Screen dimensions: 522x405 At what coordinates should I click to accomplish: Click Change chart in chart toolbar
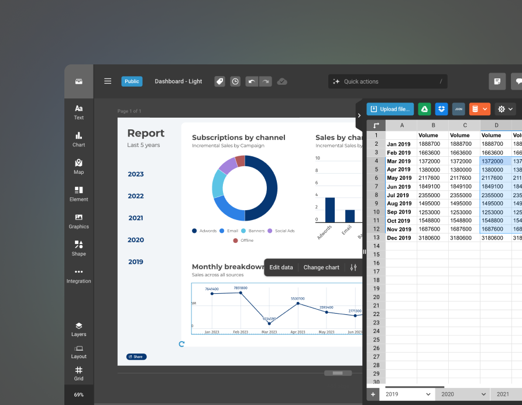321,267
